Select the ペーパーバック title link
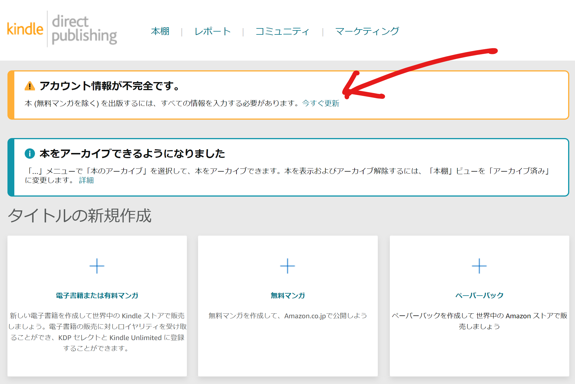The image size is (575, 384). coord(480,295)
